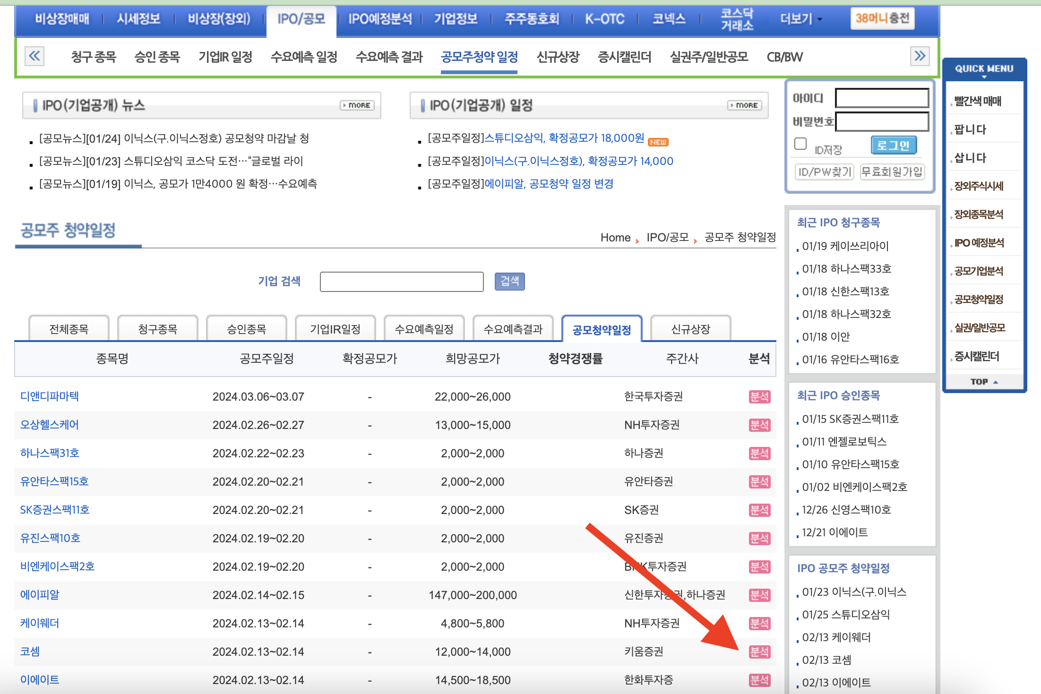Click the 38머니충전 icon button
This screenshot has width=1041, height=694.
[882, 19]
